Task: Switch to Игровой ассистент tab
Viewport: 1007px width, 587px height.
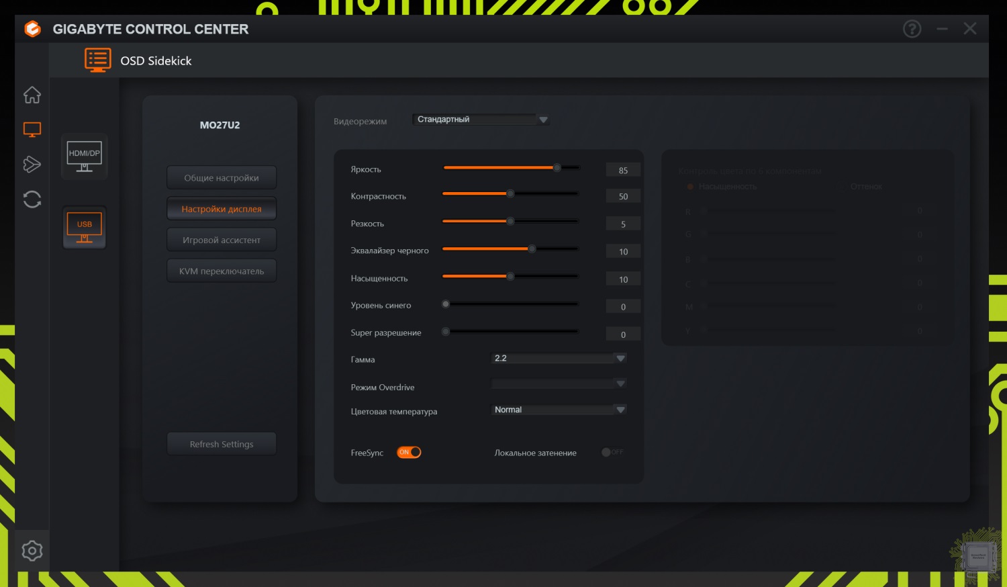Action: pyautogui.click(x=222, y=240)
